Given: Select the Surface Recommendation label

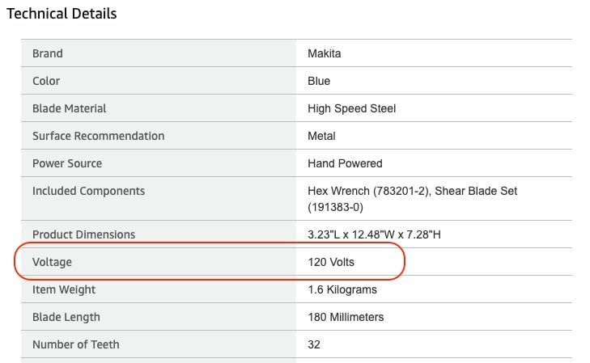Looking at the screenshot, I should [98, 136].
